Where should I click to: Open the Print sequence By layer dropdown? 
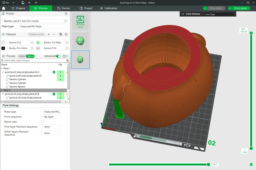coord(51,117)
